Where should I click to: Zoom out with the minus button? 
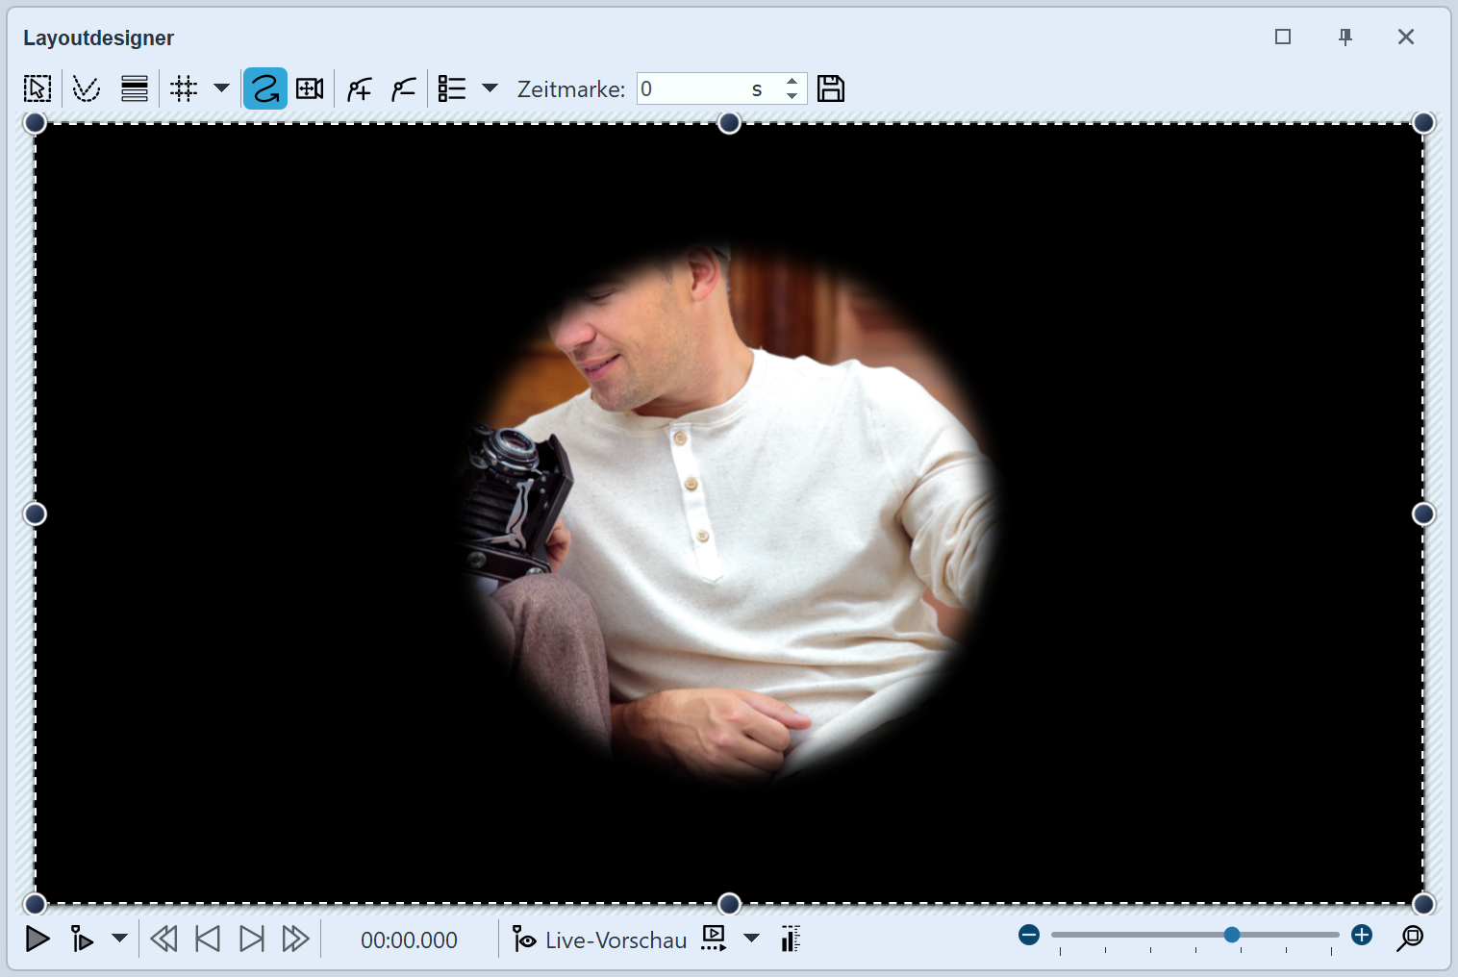(1029, 935)
